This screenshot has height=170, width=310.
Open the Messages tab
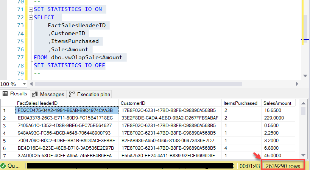click(48, 94)
